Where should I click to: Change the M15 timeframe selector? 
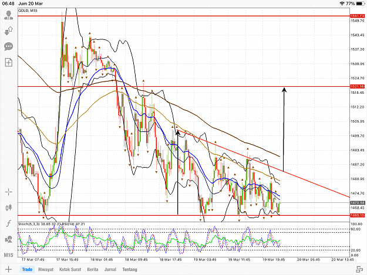click(x=9, y=255)
